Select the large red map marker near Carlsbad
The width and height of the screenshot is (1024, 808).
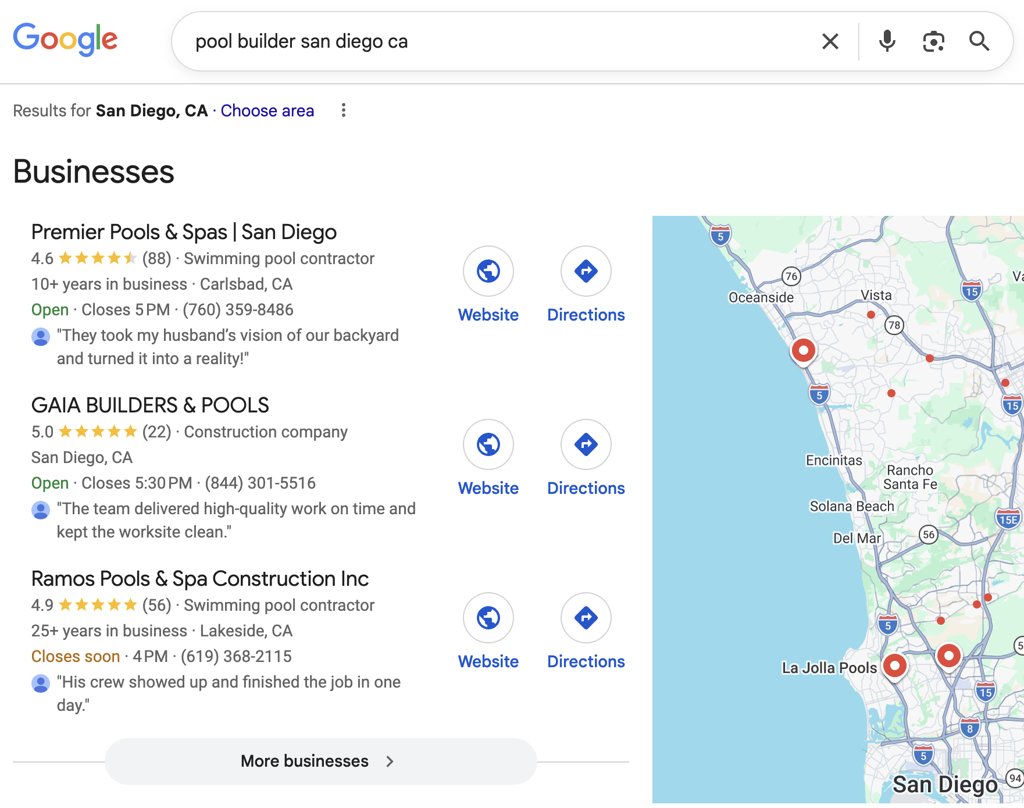click(804, 351)
